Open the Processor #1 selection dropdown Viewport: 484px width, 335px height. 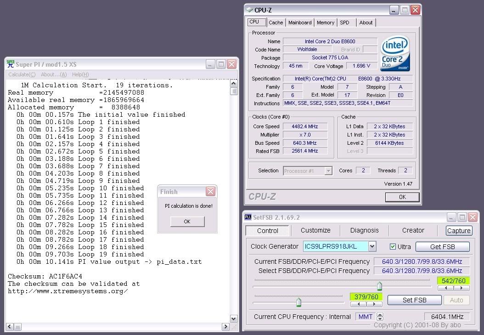pyautogui.click(x=328, y=171)
